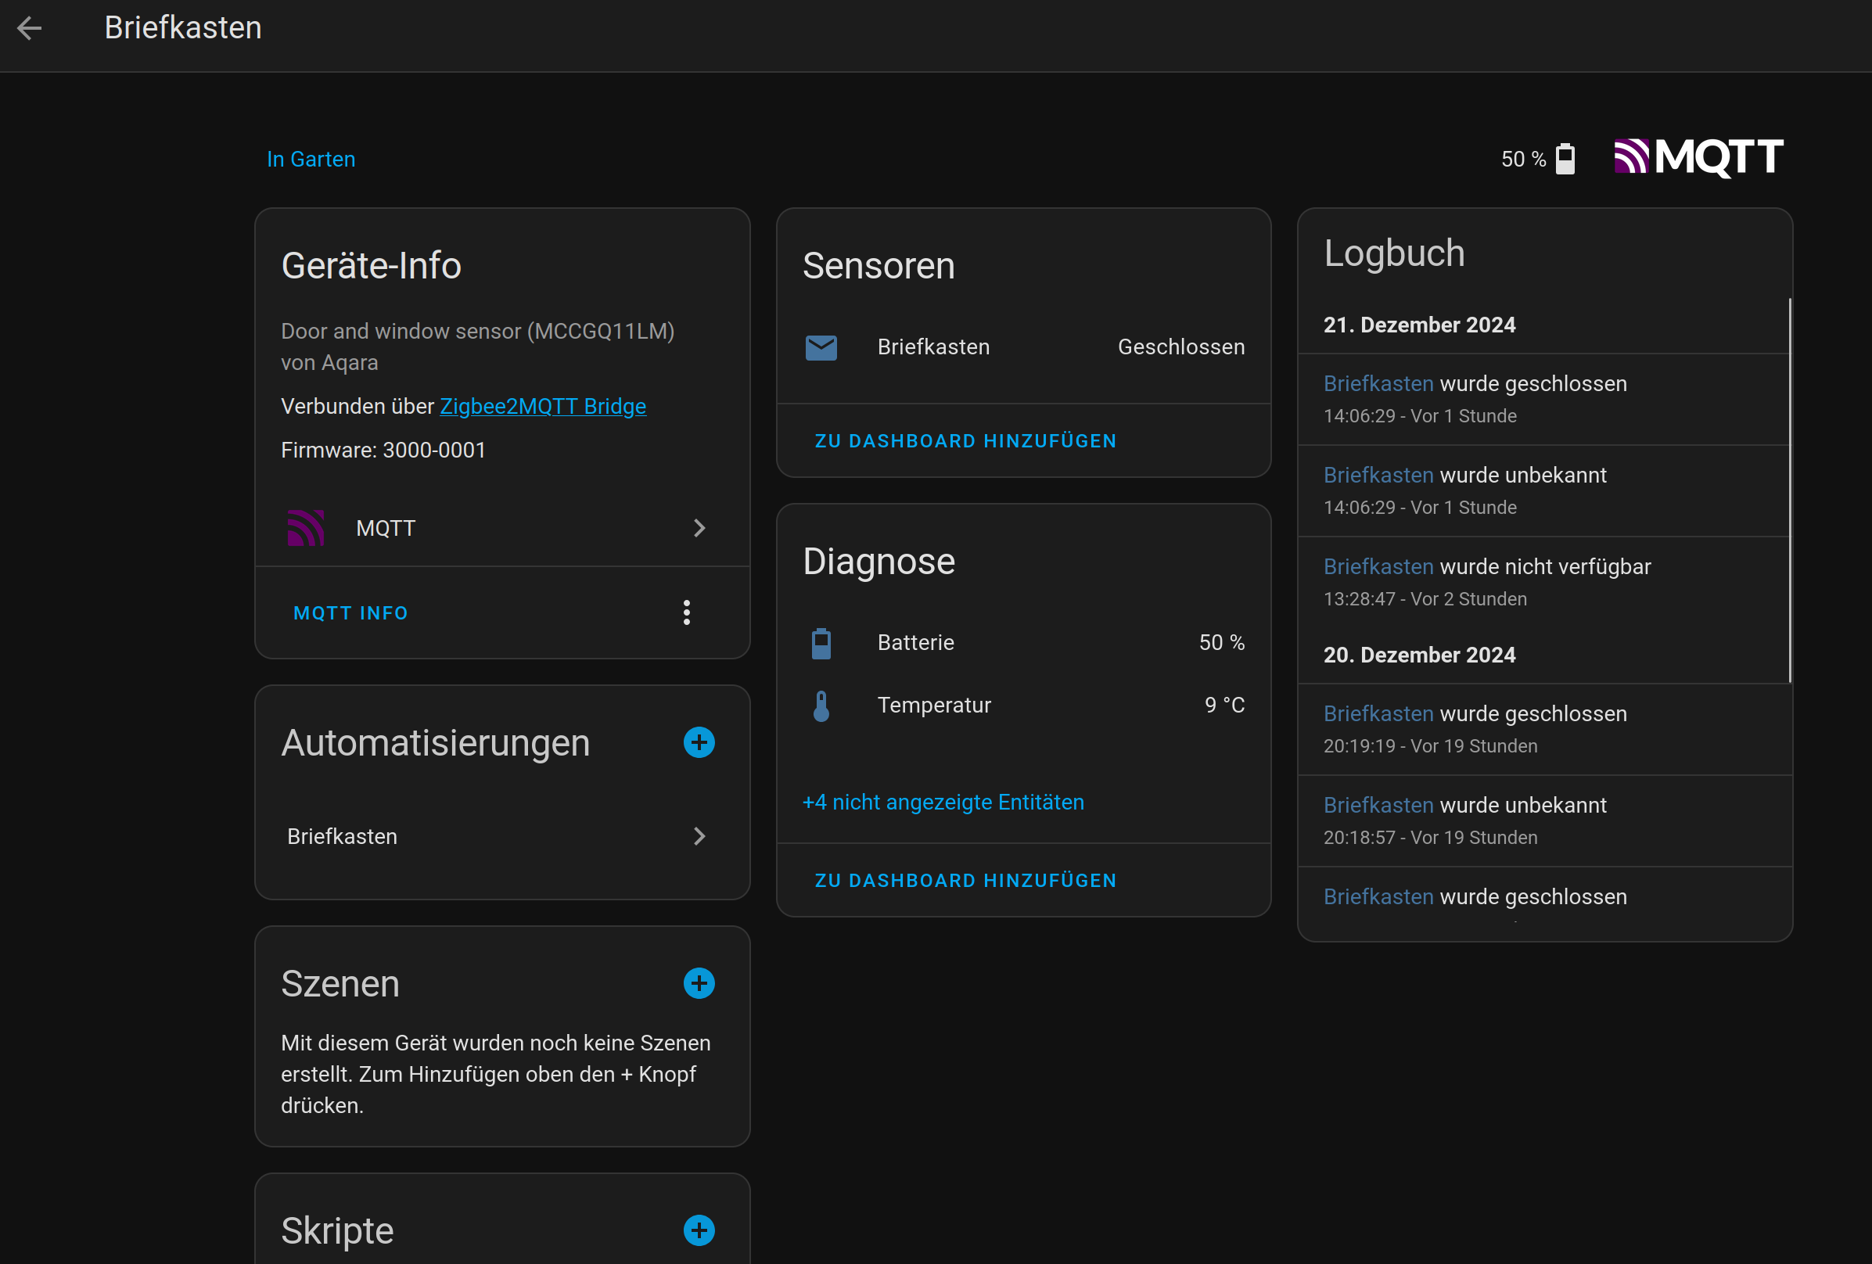Click the Logbuch card heading
This screenshot has height=1264, width=1872.
[1394, 253]
